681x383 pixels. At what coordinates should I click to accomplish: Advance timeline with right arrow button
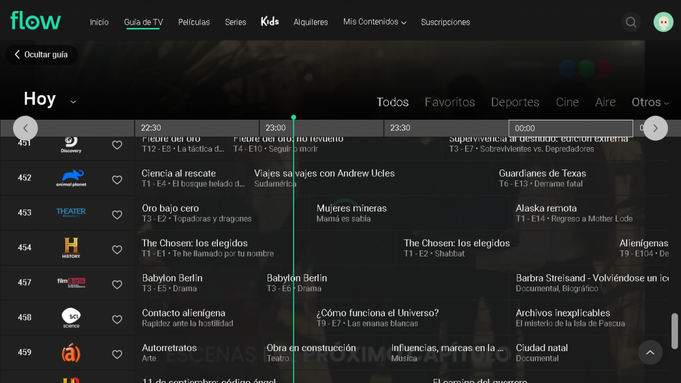(x=655, y=128)
